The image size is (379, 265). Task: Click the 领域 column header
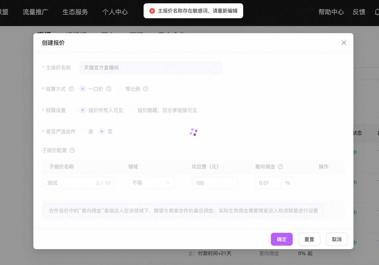point(133,167)
